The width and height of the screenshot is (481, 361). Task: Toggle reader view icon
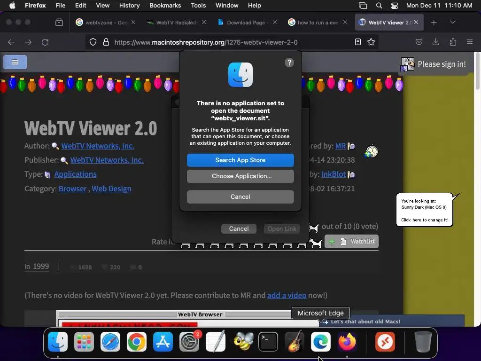(x=357, y=42)
